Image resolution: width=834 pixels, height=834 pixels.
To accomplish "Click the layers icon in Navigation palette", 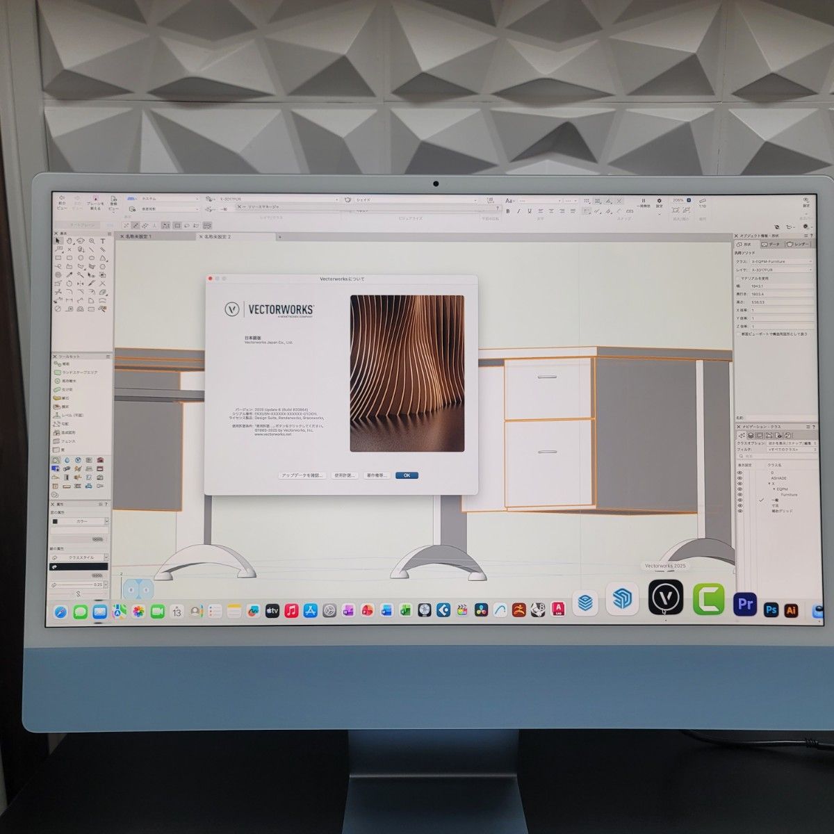I will 751,436.
